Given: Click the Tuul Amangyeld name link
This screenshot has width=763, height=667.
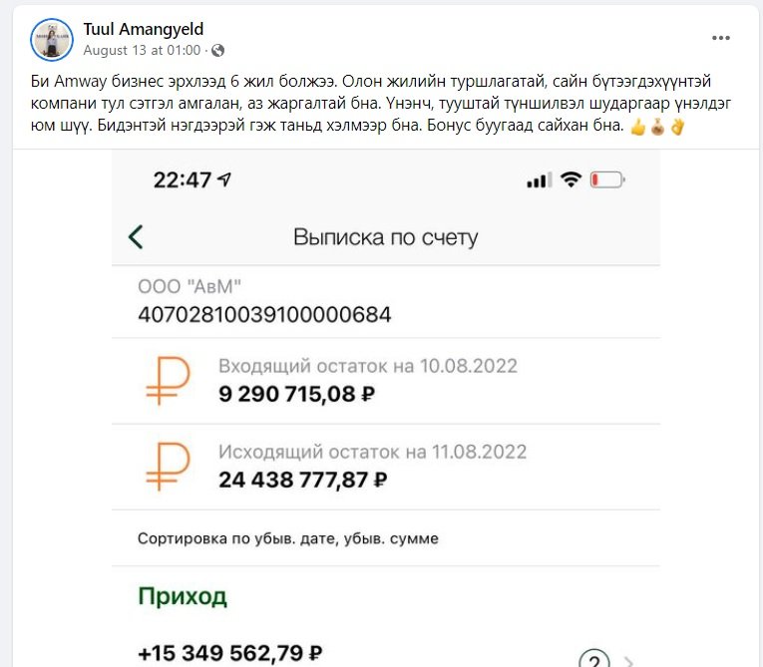Looking at the screenshot, I should (x=144, y=29).
